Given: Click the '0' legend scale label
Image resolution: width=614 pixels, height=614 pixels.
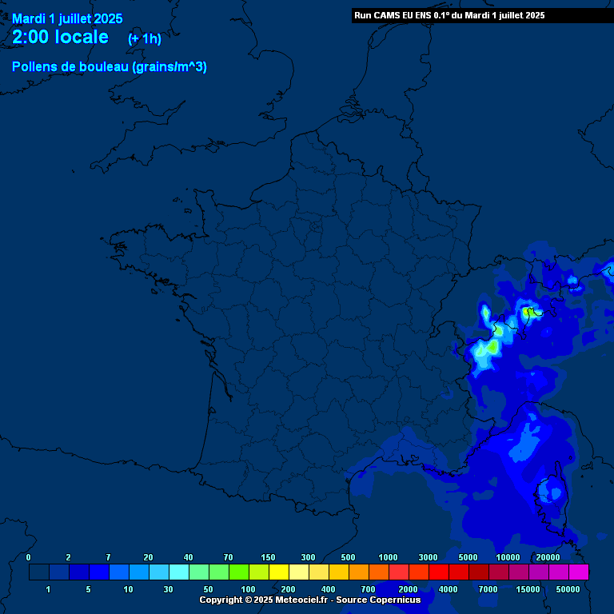Looking at the screenshot, I should (28, 557).
